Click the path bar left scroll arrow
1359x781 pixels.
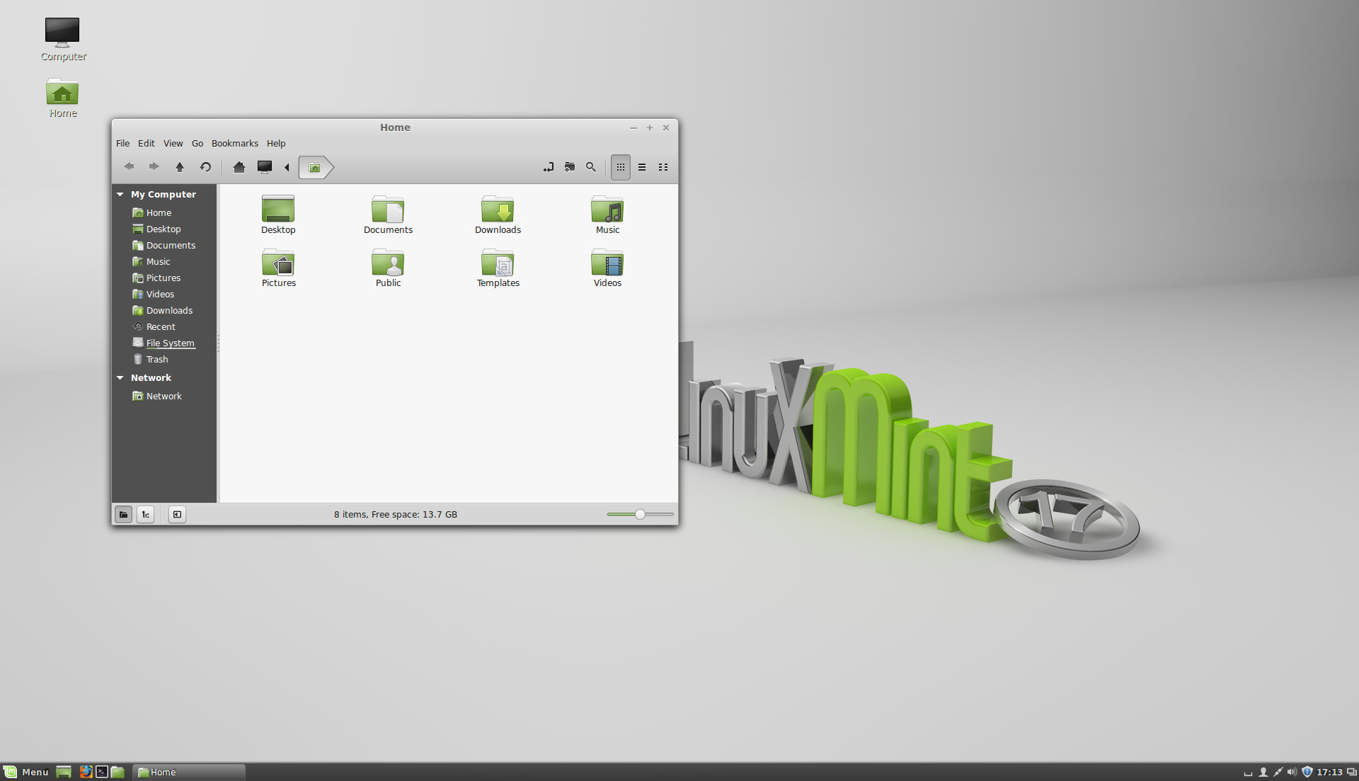point(287,167)
